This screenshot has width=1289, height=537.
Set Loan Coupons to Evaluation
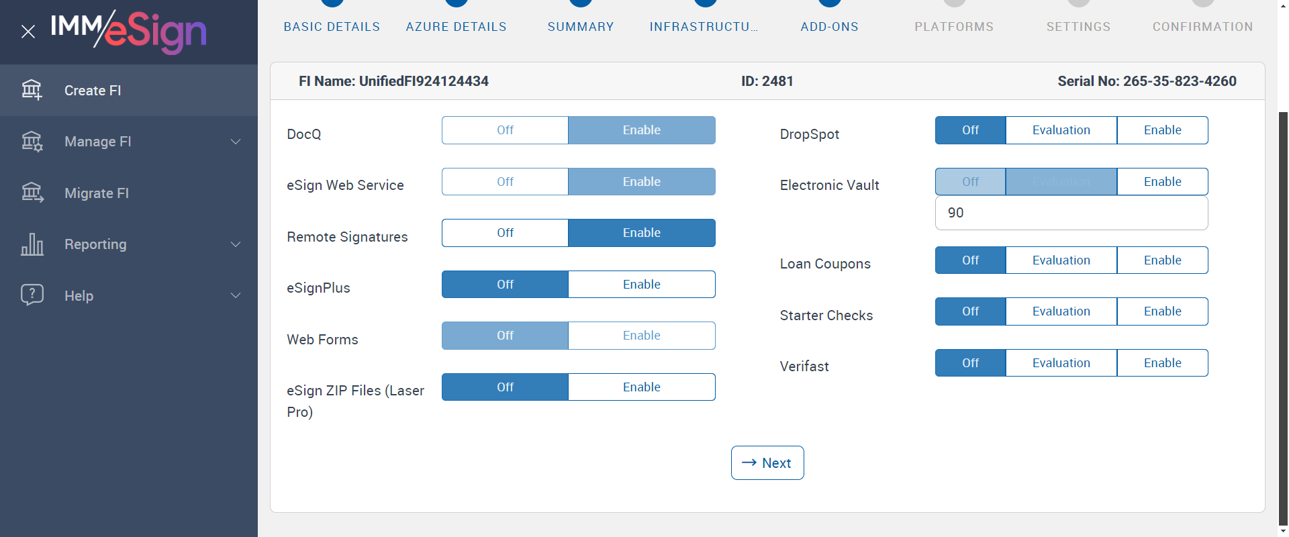[x=1061, y=260]
